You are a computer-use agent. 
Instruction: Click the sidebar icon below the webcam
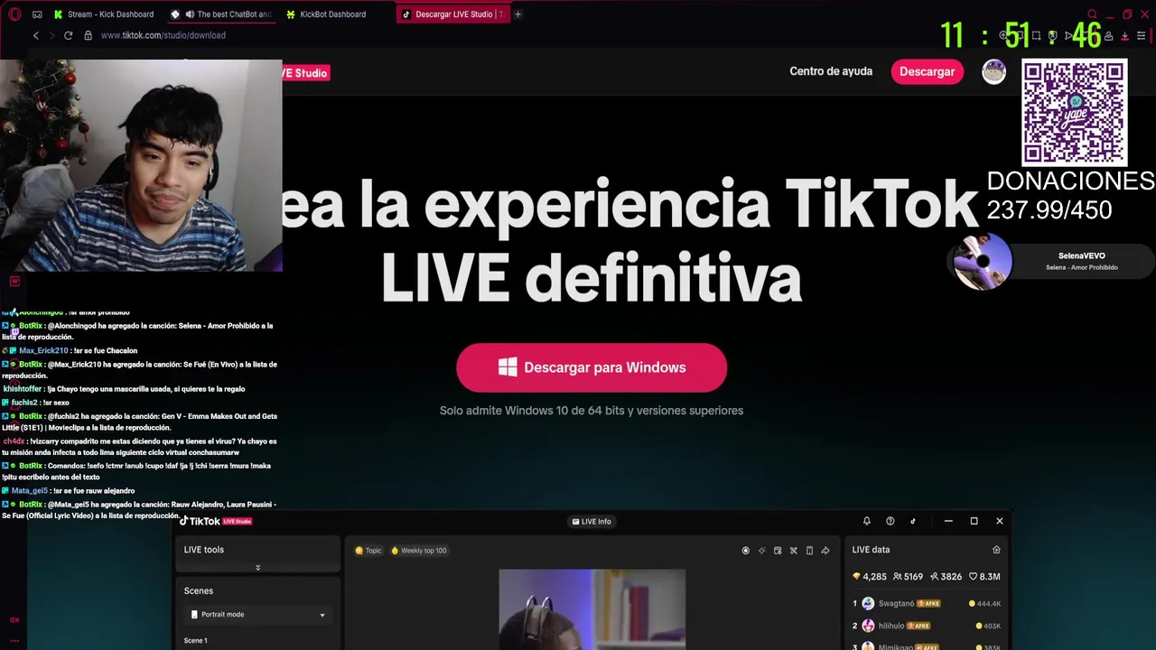(14, 282)
